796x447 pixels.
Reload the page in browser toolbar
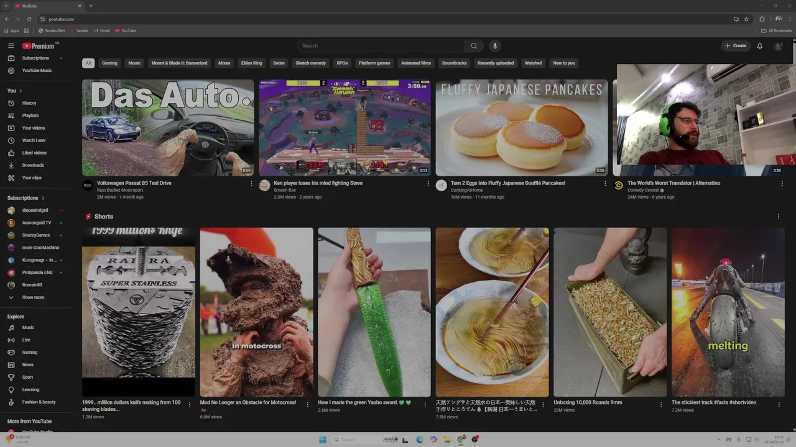pos(29,19)
